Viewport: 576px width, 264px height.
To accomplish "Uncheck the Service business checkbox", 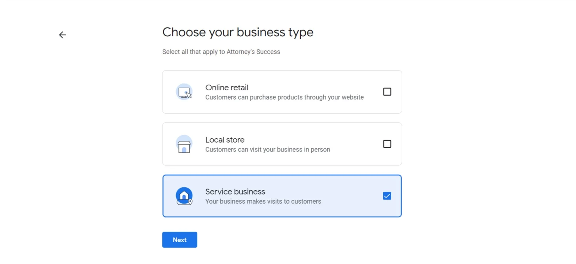I will pos(387,196).
